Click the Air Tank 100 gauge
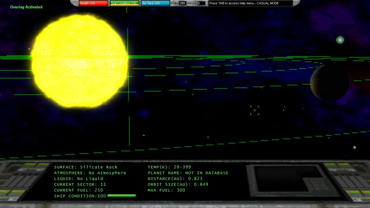The width and height of the screenshot is (370, 208). tap(155, 3)
